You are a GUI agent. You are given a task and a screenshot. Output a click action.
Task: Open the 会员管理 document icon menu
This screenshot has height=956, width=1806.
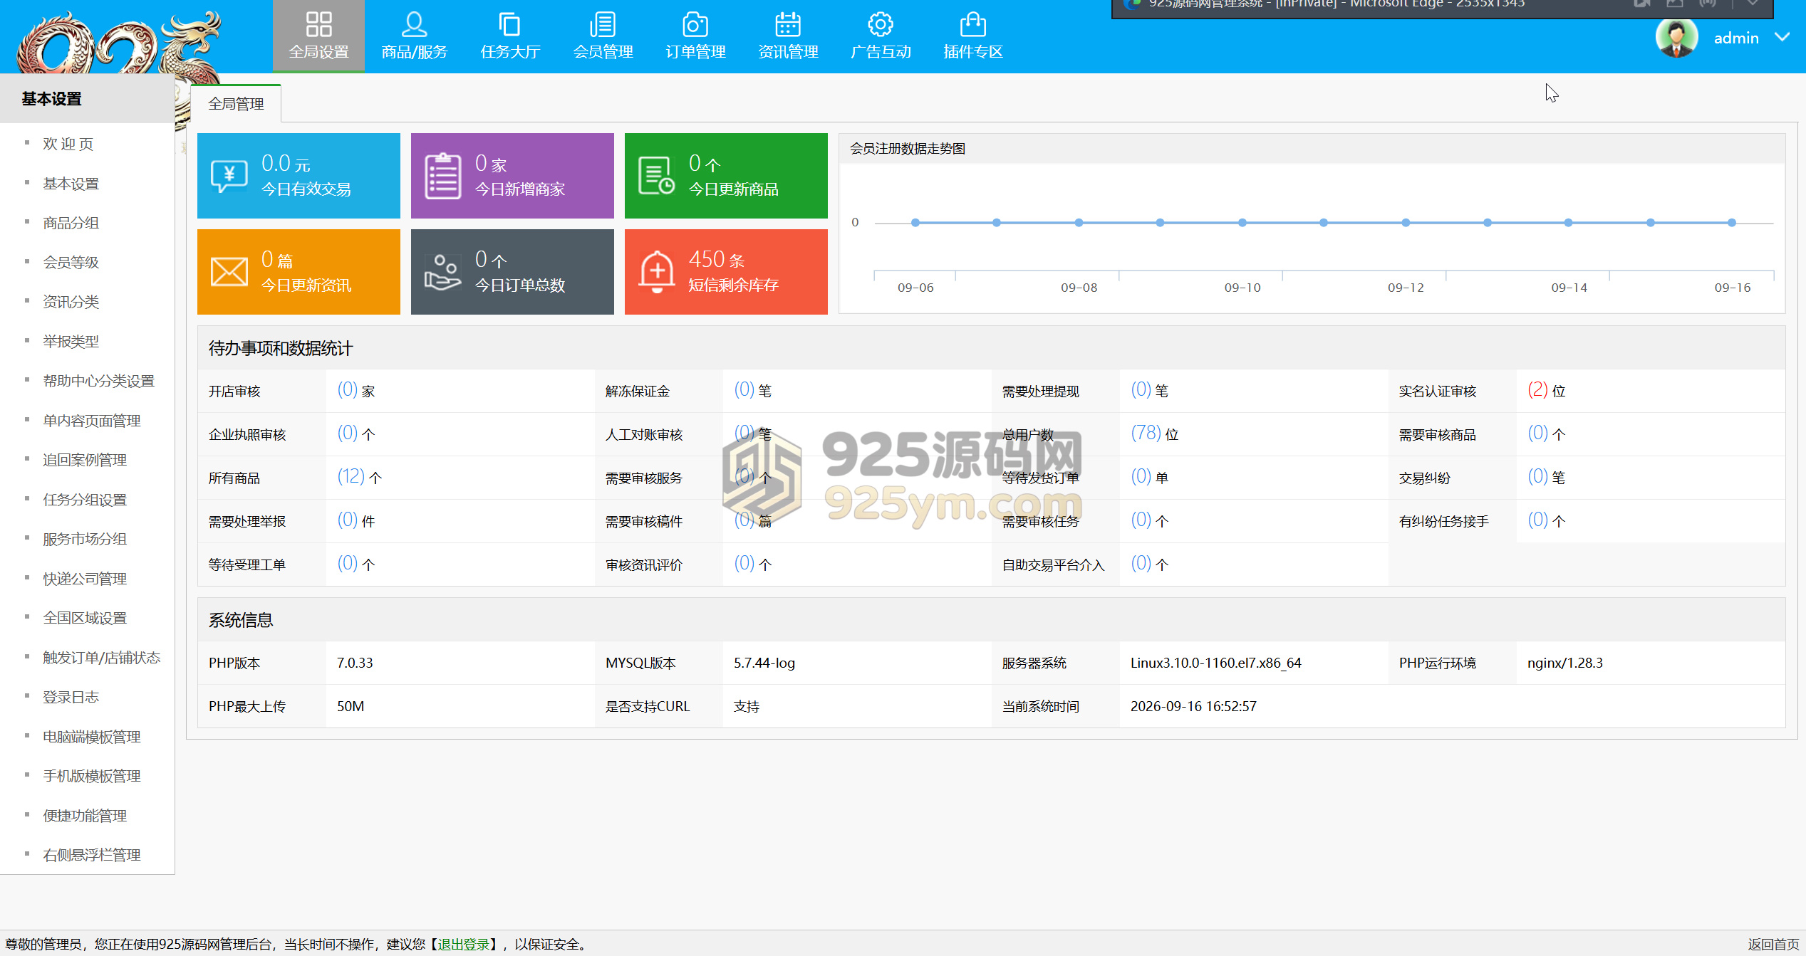coord(603,24)
